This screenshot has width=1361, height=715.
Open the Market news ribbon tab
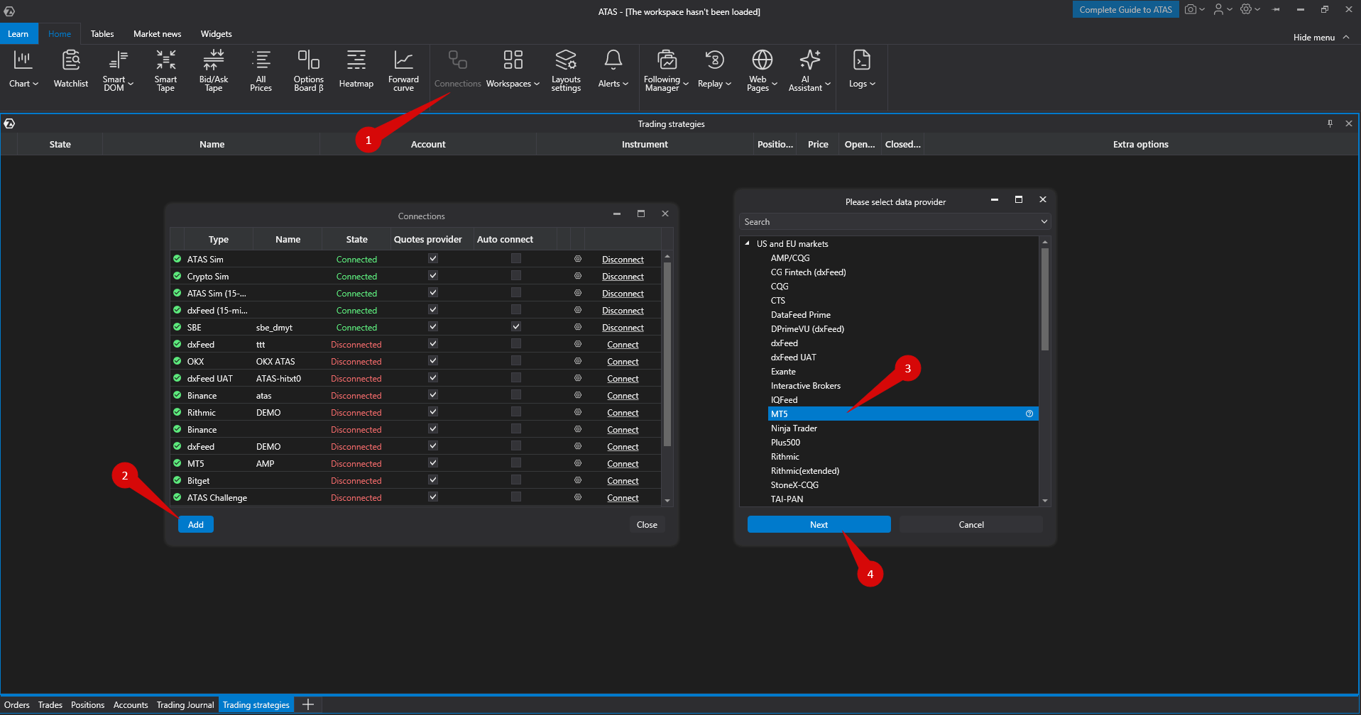(158, 34)
